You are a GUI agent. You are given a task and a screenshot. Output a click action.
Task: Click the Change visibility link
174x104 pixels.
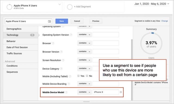[164, 21]
